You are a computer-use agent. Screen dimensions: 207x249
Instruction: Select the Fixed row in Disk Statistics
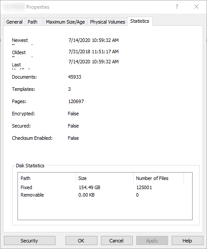tap(105, 187)
